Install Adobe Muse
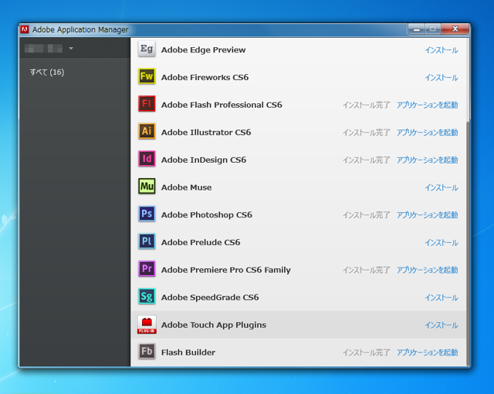This screenshot has width=494, height=394. pos(442,187)
